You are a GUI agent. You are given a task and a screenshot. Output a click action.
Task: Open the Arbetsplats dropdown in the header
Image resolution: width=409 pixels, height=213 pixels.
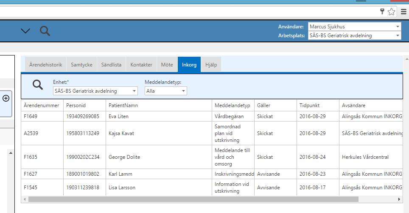[355, 36]
